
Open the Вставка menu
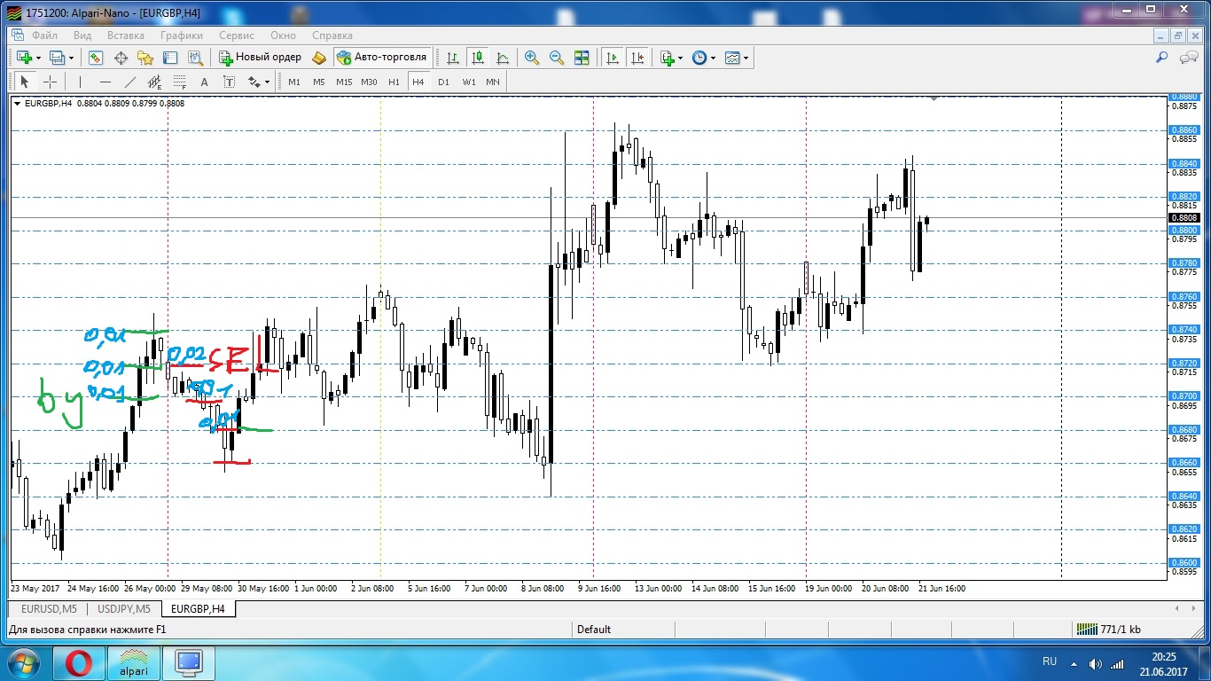(x=126, y=35)
